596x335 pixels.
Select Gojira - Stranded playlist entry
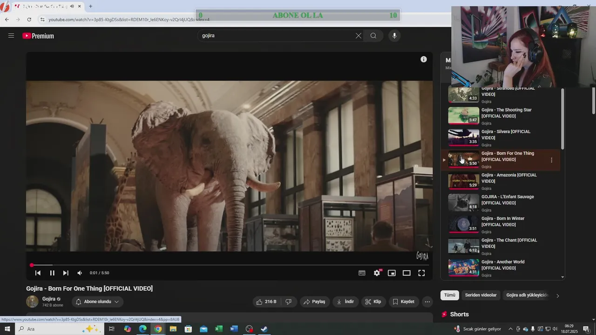point(501,95)
